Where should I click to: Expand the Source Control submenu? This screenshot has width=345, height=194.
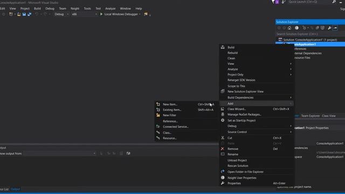click(257, 132)
